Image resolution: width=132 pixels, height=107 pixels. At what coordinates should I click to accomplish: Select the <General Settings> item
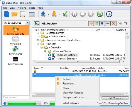click(67, 59)
